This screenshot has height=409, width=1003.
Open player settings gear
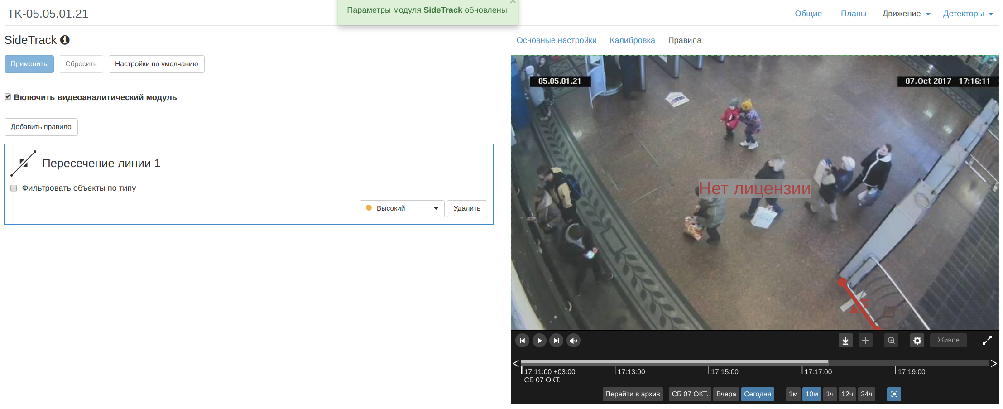click(917, 340)
